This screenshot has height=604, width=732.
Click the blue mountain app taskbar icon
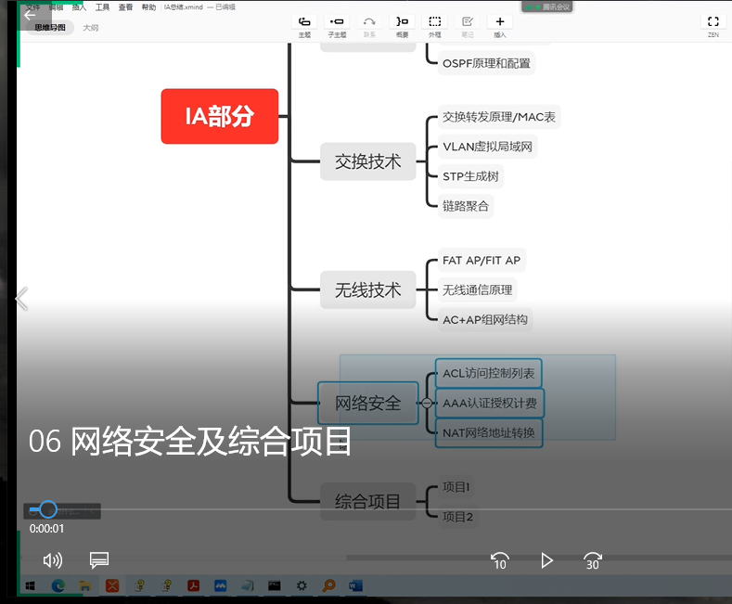tap(221, 585)
